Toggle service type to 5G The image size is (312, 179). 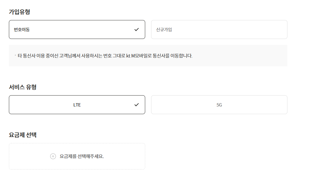tap(219, 104)
